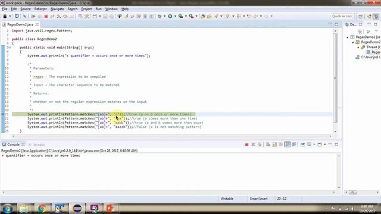Image resolution: width=381 pixels, height=214 pixels.
Task: Click the editor horizontal scrollbar
Action: [x=172, y=136]
